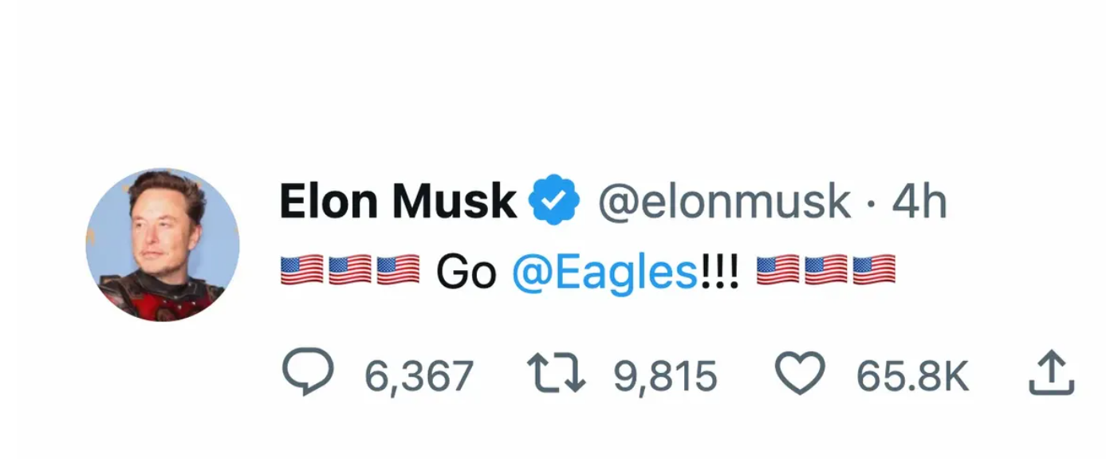
Task: Click the blue verified checkmark badge
Action: point(554,202)
